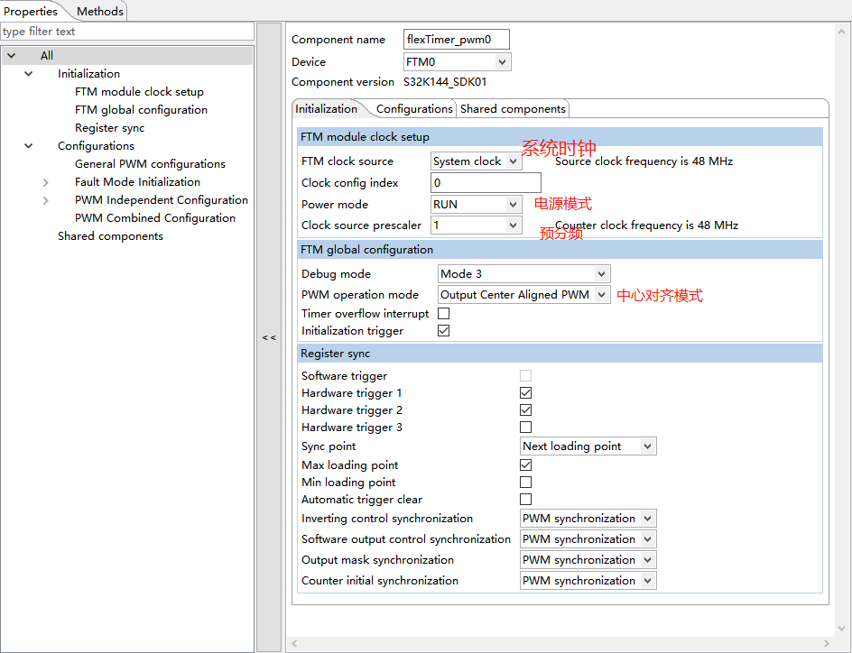Select FTM global configuration tree item
The height and width of the screenshot is (653, 852).
coord(142,109)
